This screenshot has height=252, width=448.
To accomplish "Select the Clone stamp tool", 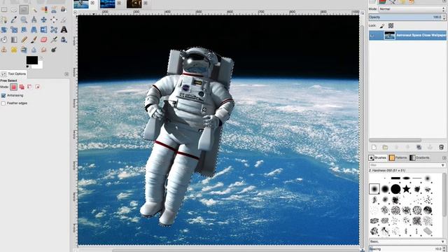I will [4, 50].
